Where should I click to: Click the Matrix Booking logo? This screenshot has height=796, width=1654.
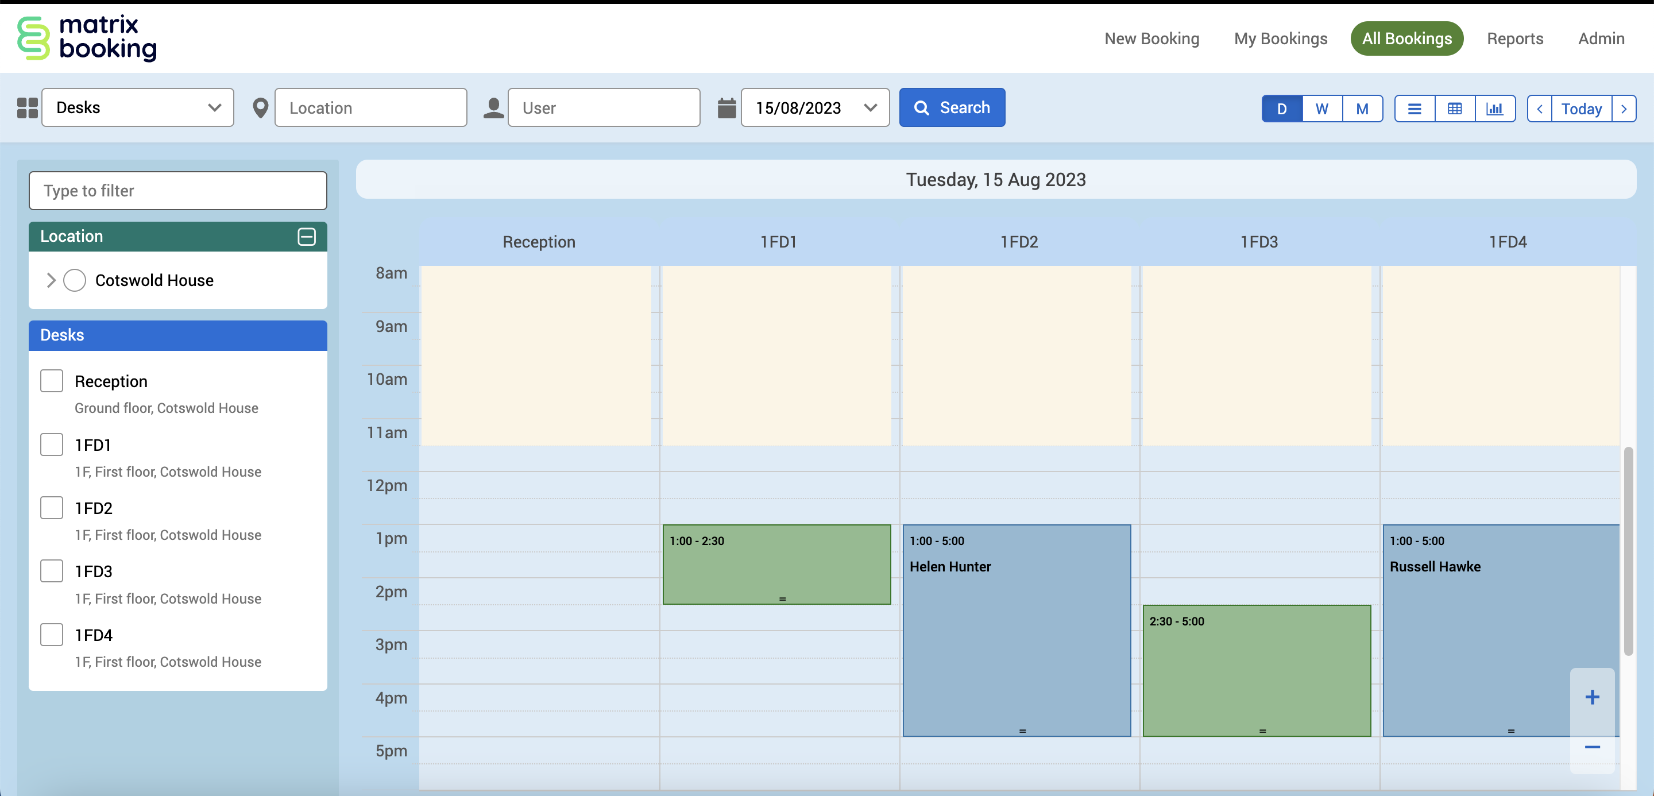click(87, 38)
